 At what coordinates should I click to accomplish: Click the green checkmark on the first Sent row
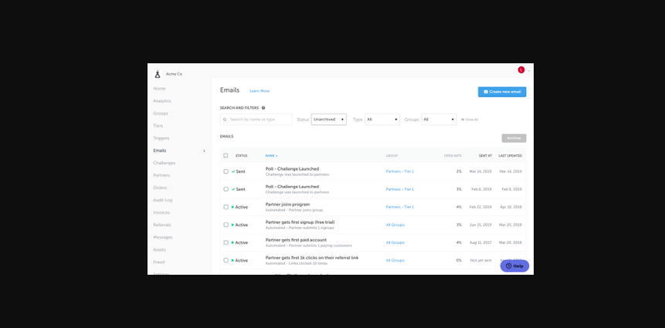click(x=232, y=171)
